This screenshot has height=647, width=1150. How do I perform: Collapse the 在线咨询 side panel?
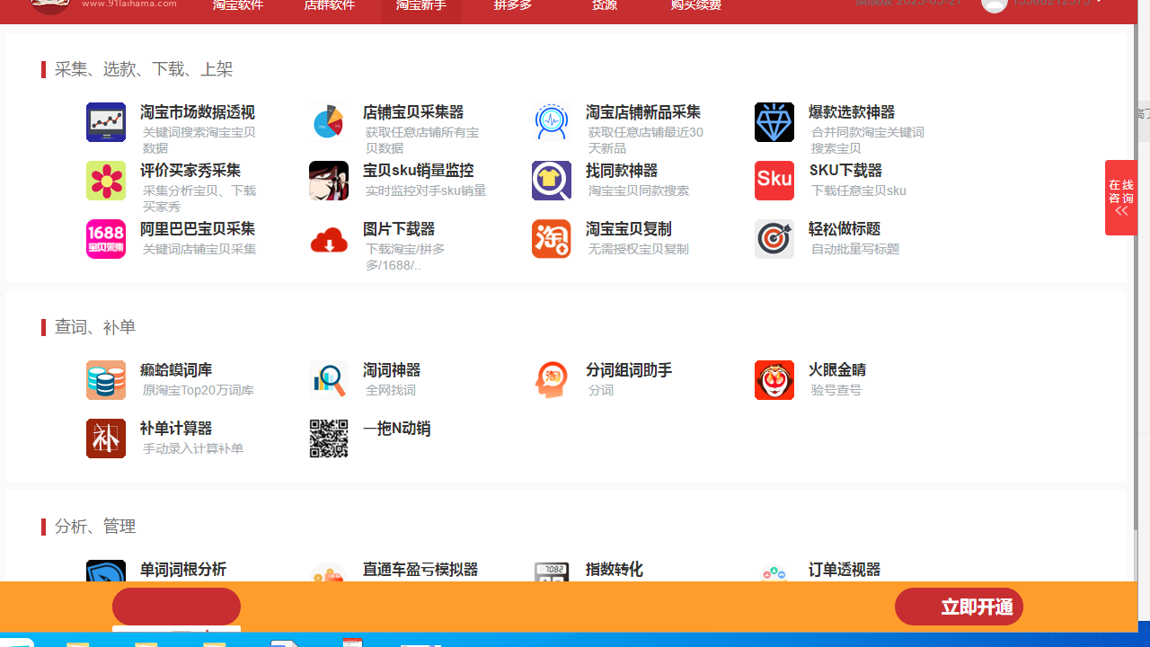tap(1121, 211)
